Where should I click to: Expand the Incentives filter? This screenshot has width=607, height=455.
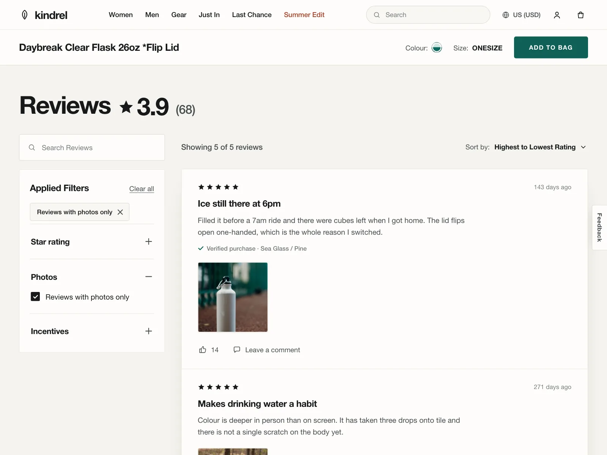pyautogui.click(x=149, y=331)
